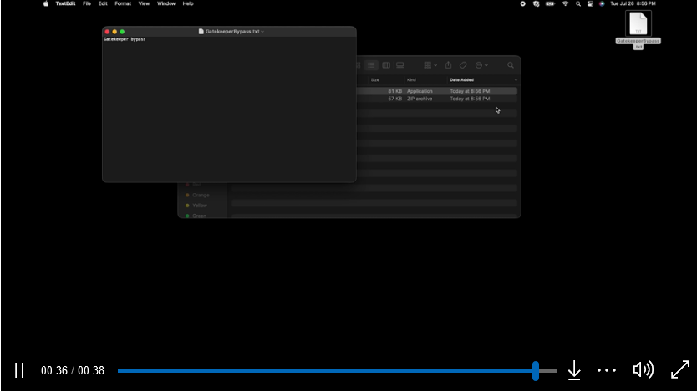697x392 pixels.
Task: Zoom the TextEdit window with the green button
Action: click(122, 32)
